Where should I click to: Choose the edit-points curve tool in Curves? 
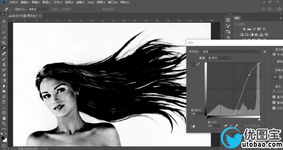(193, 64)
